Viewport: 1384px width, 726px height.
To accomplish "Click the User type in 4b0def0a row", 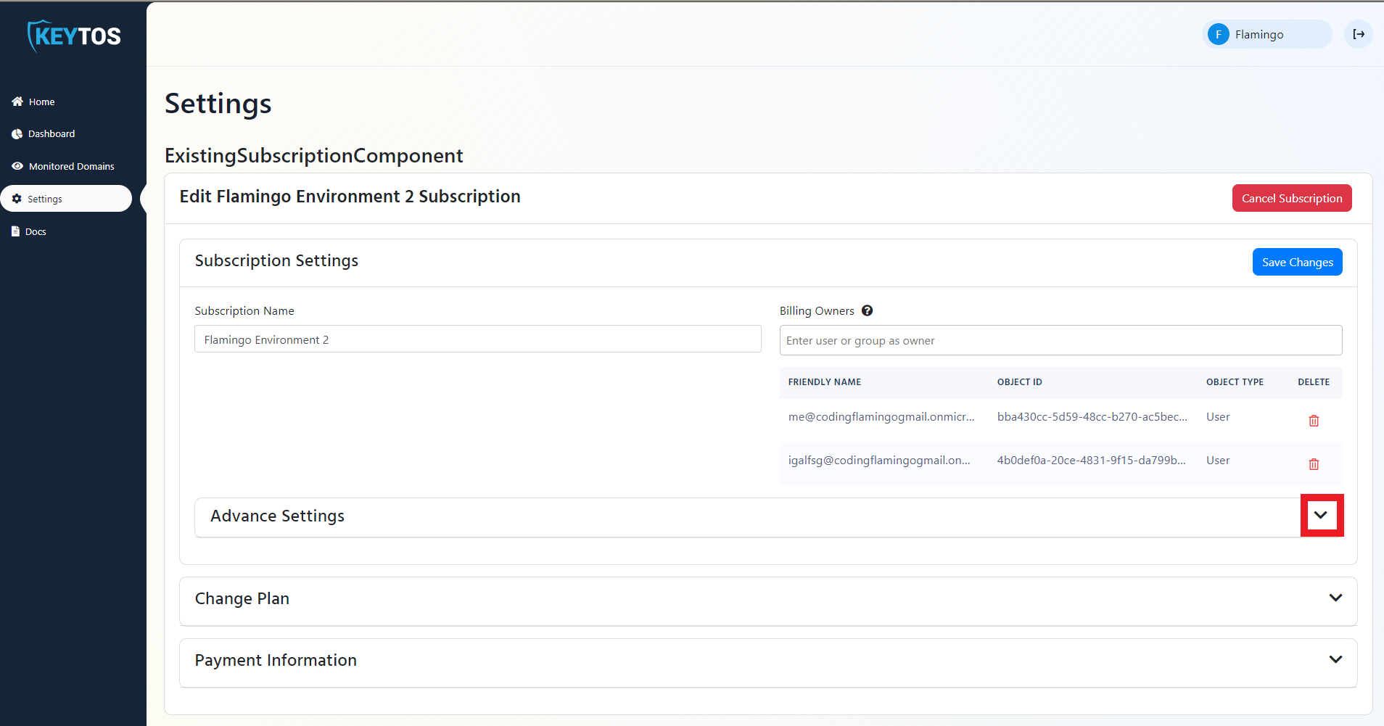I will click(1218, 461).
